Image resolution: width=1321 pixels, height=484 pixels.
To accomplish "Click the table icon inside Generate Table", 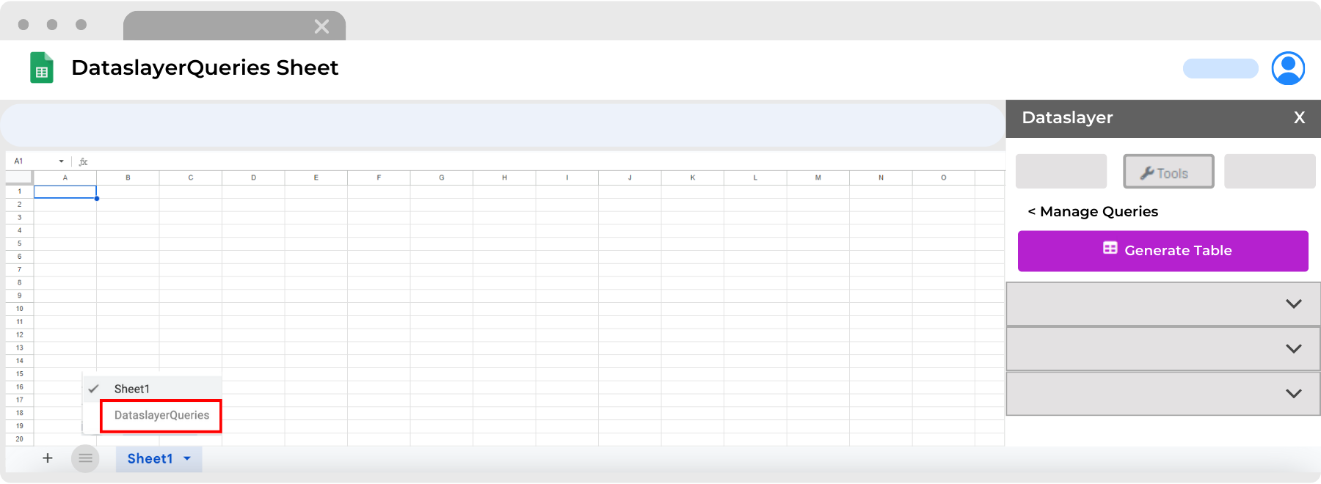I will (x=1111, y=250).
